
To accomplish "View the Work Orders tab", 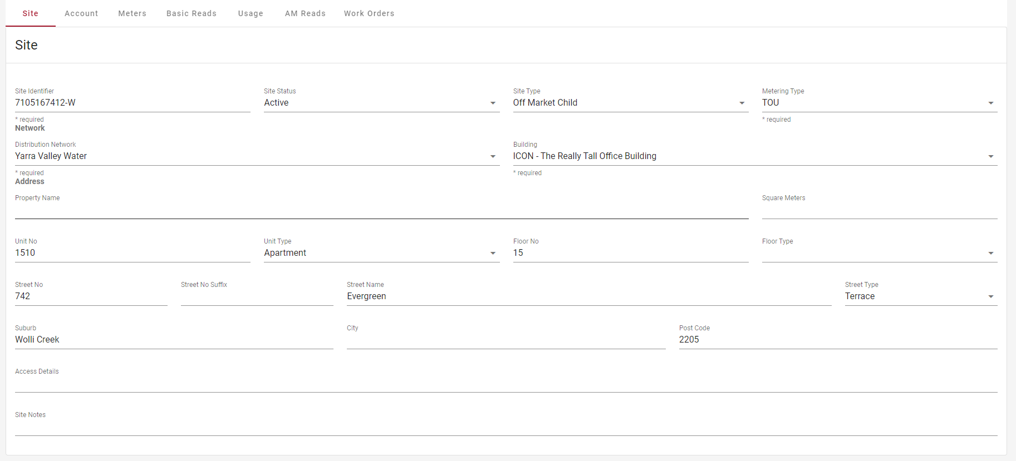I will click(369, 13).
